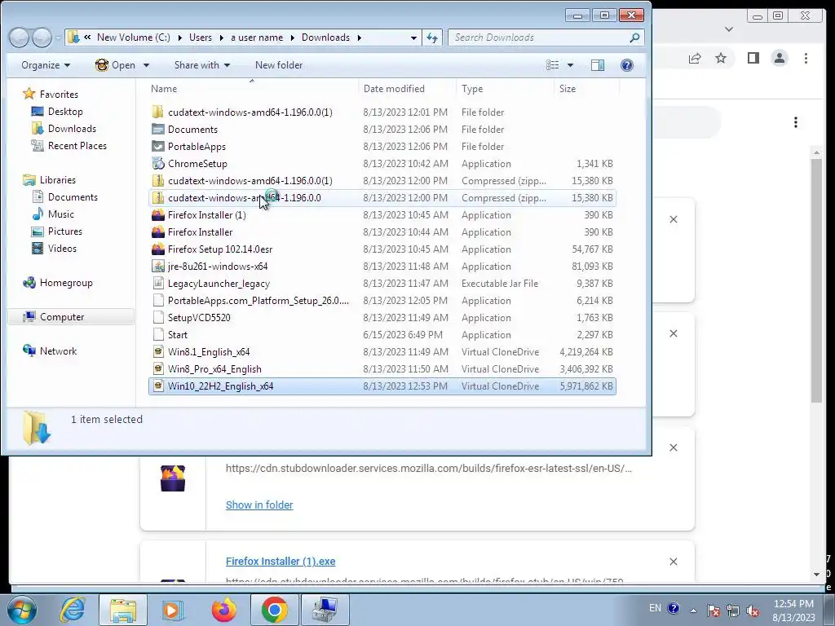Click New folder in Explorer toolbar
The width and height of the screenshot is (835, 626).
(x=279, y=65)
